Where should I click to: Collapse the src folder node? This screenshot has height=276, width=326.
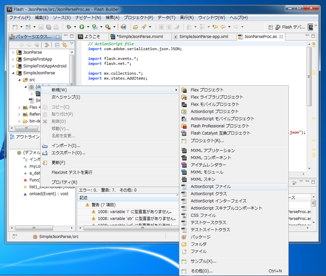[19, 80]
